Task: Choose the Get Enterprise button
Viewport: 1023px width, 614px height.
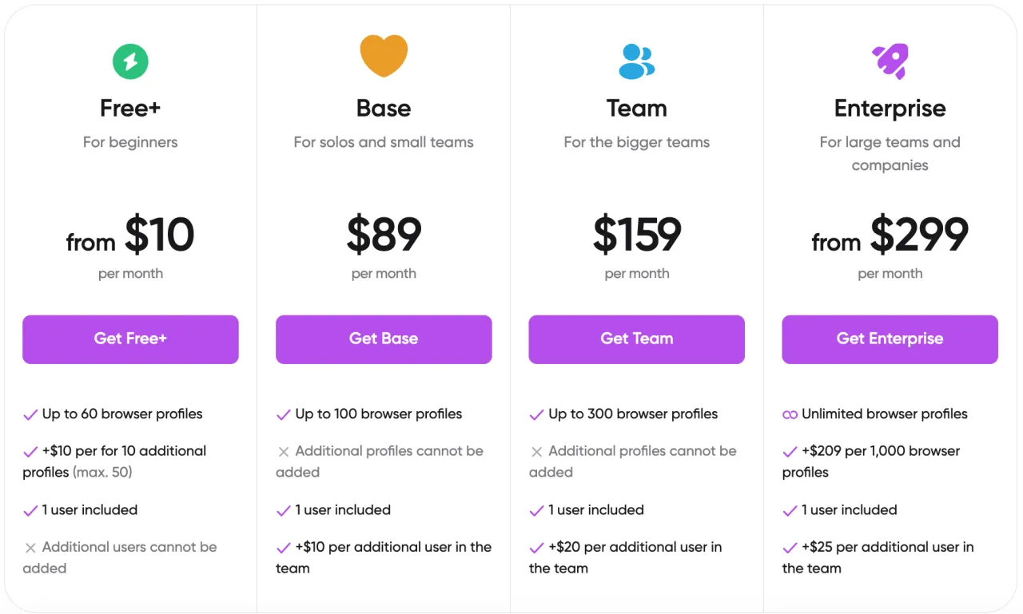Action: pyautogui.click(x=890, y=339)
